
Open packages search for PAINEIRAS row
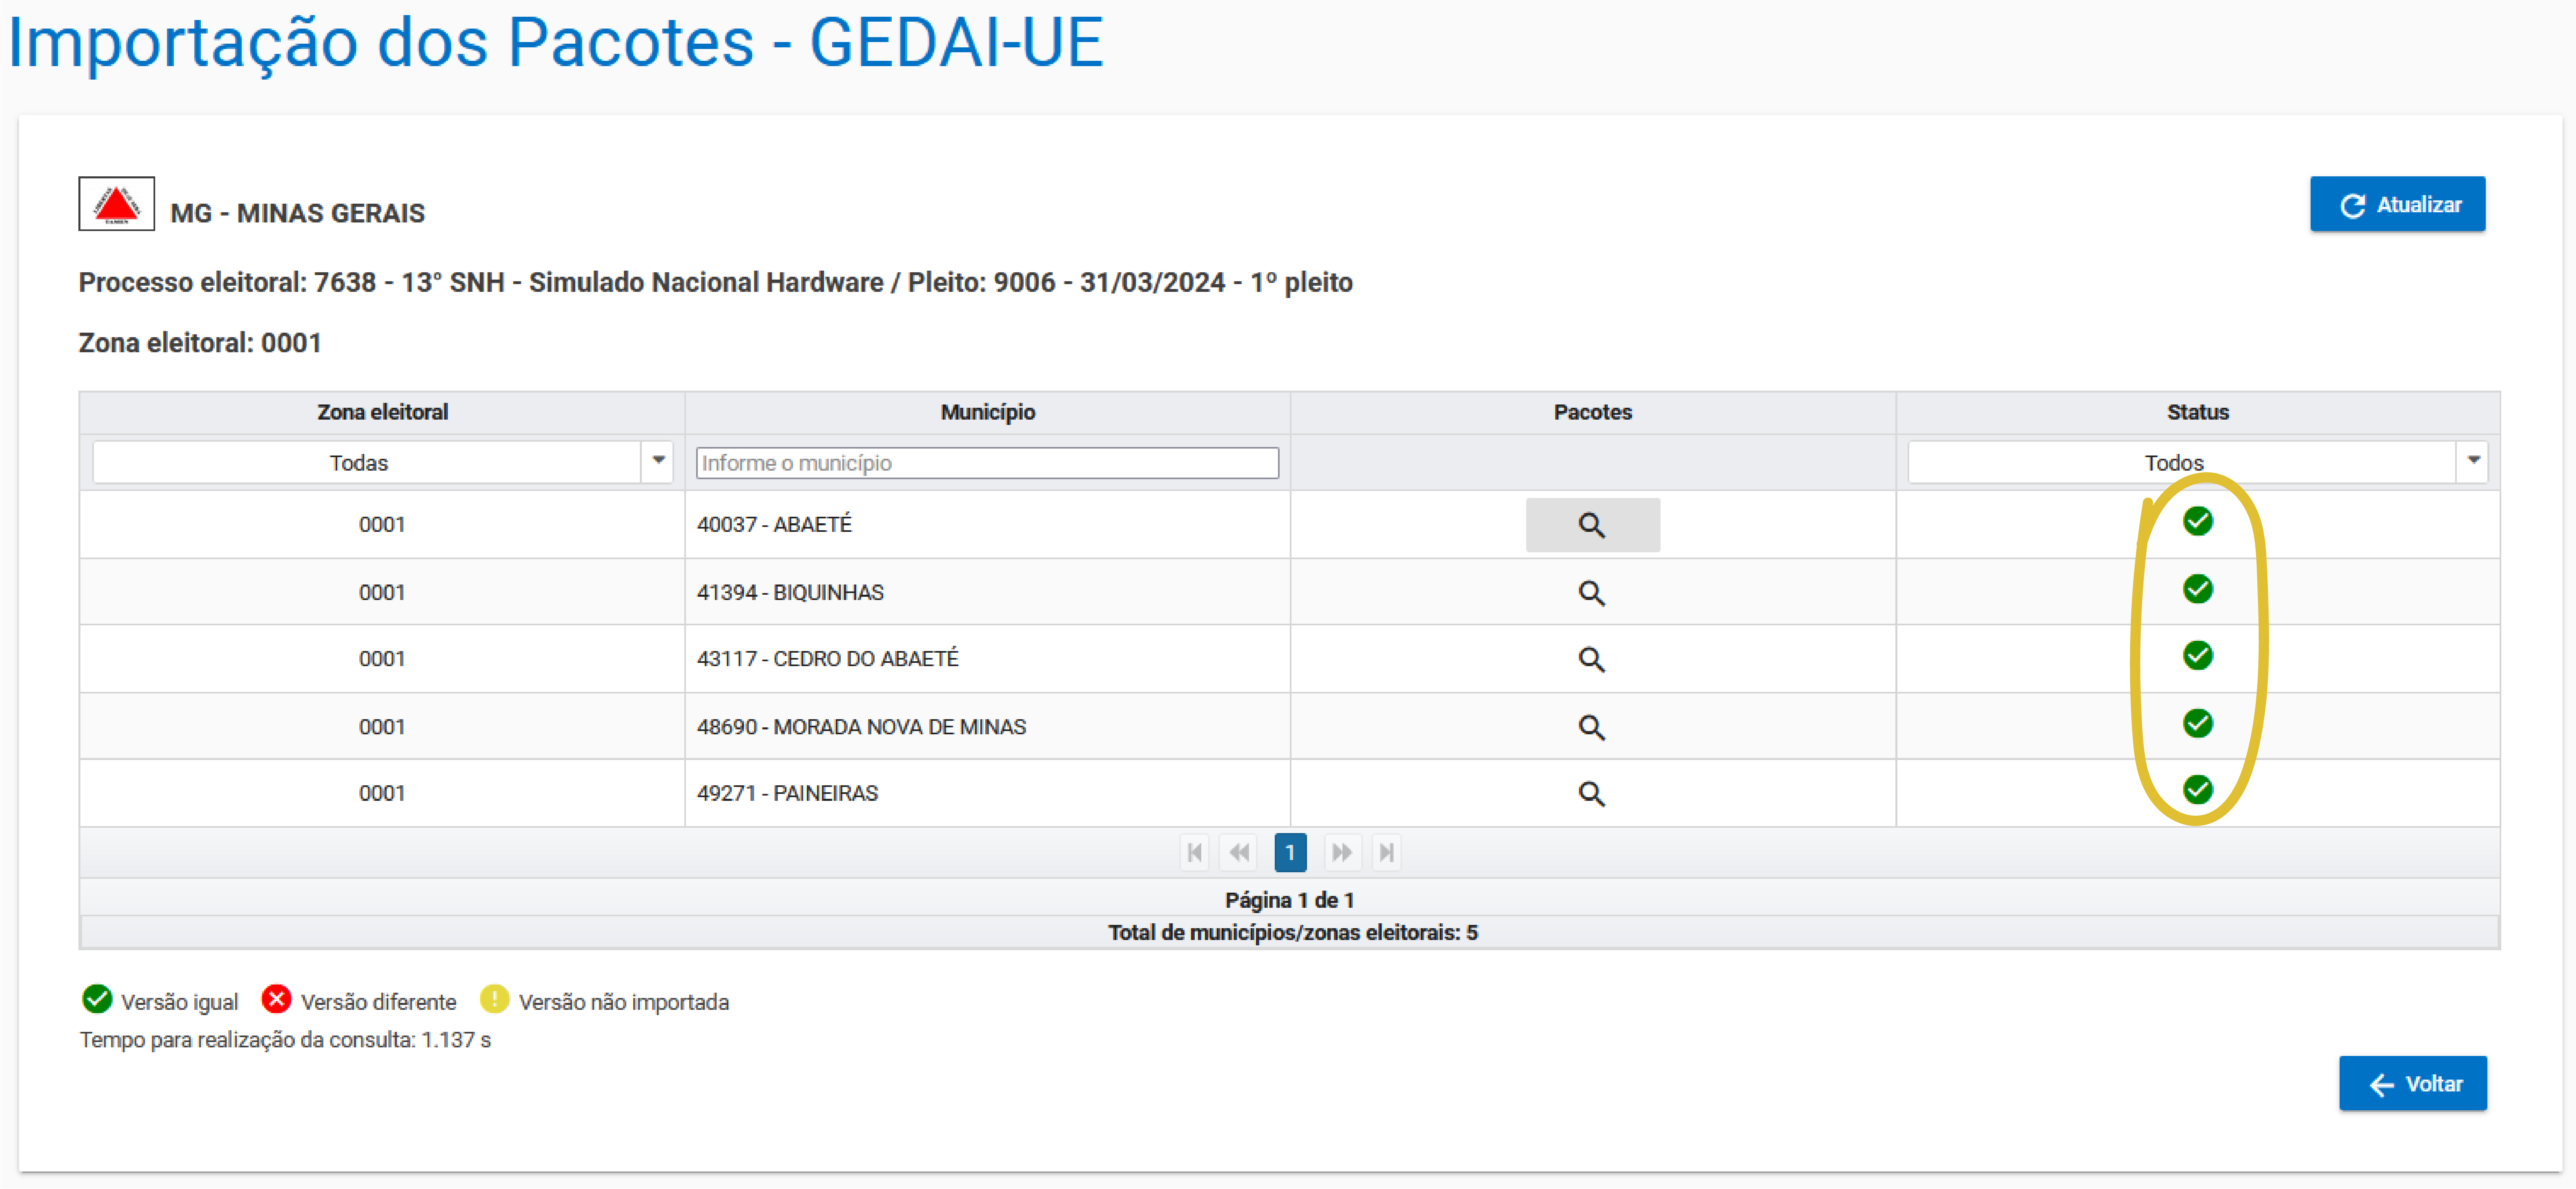coord(1592,793)
